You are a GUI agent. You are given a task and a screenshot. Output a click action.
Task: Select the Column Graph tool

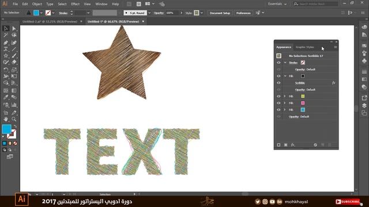coord(14,105)
